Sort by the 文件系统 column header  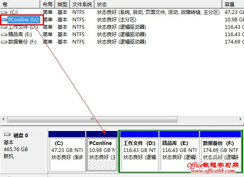coord(82,4)
